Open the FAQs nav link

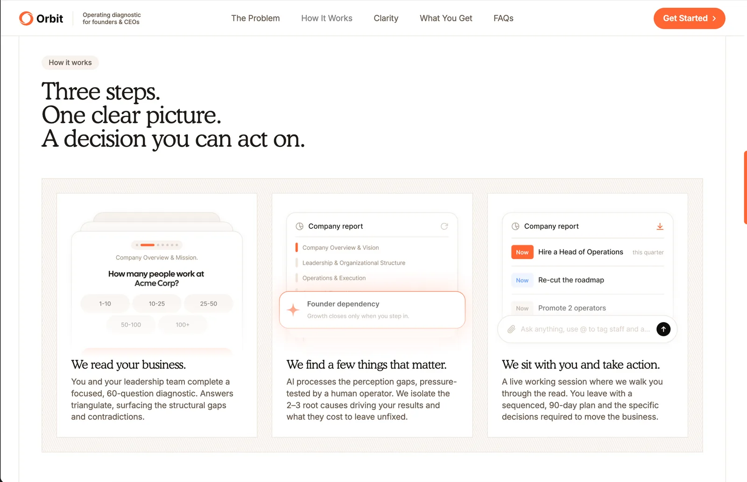click(503, 18)
